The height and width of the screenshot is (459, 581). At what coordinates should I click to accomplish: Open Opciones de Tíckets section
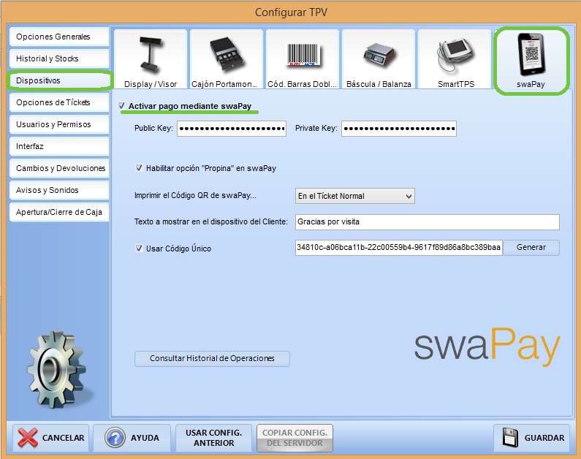pos(59,102)
